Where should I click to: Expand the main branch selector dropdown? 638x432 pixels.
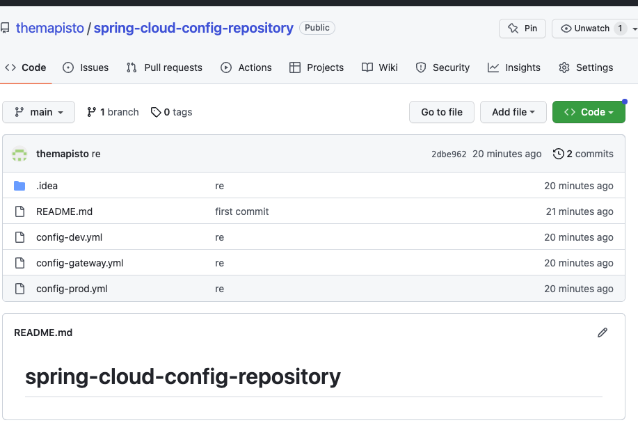(39, 112)
